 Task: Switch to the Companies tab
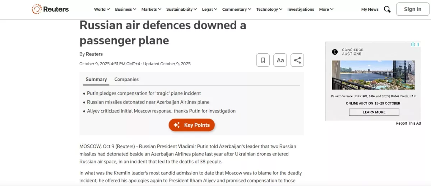coord(126,80)
